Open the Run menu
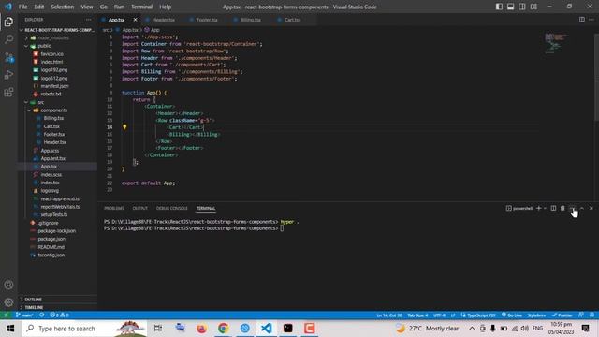Screen dimensions: 599x337 pyautogui.click(x=119, y=7)
